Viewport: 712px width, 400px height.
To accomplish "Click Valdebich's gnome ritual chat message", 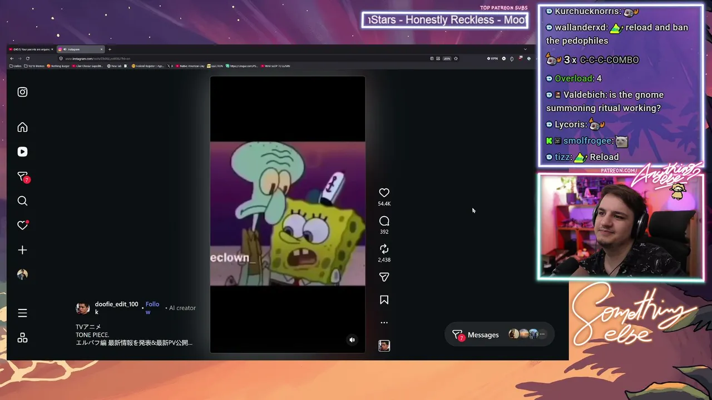I will tap(605, 101).
